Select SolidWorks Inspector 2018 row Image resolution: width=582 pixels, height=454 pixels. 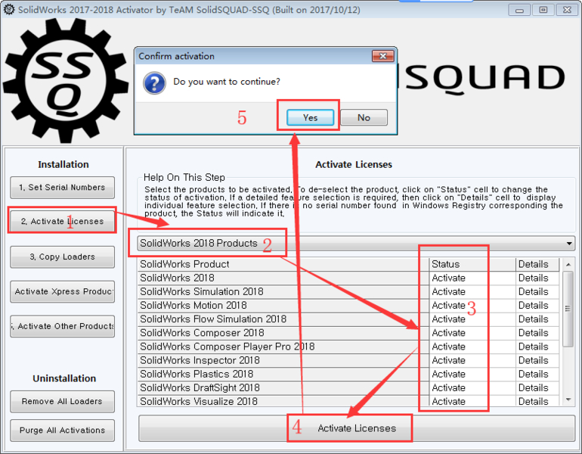[x=283, y=360]
